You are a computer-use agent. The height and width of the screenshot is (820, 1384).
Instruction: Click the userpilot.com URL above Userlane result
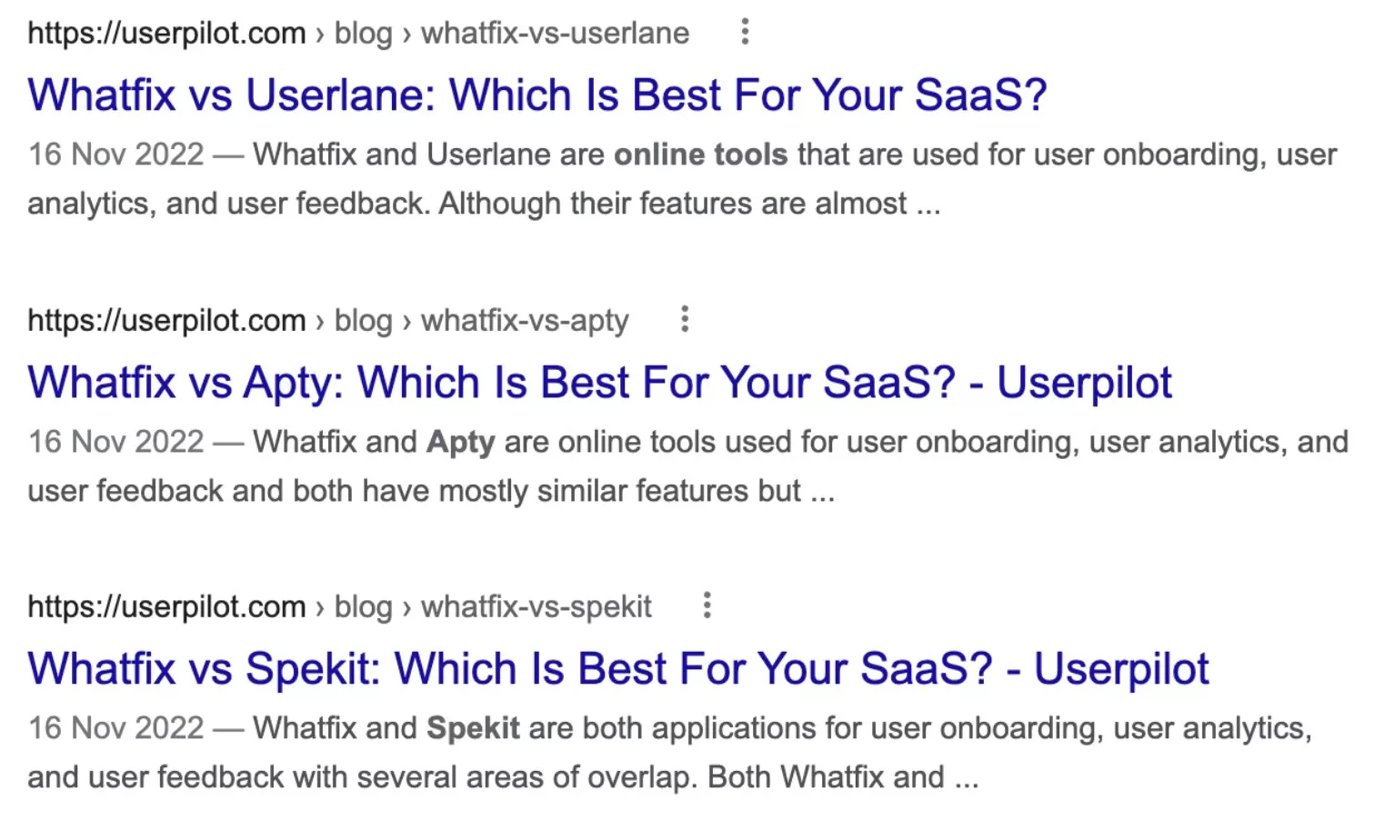click(x=166, y=34)
